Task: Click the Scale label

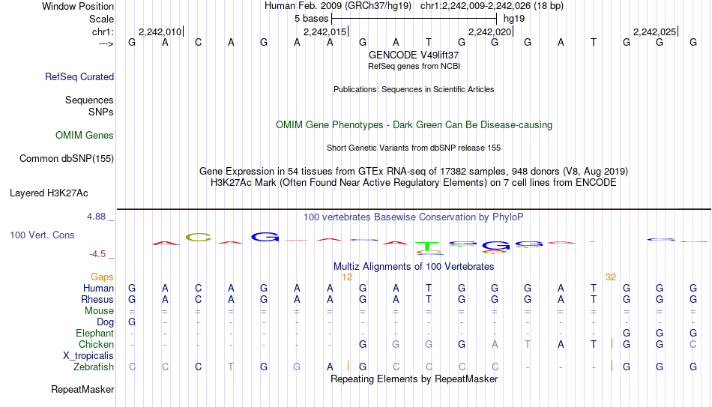Action: click(102, 19)
